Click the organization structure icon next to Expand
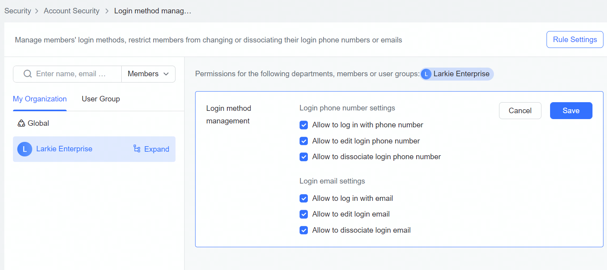Viewport: 607px width, 270px height. click(137, 149)
